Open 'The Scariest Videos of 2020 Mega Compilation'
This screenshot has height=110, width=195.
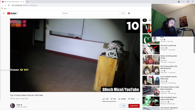(x=169, y=88)
